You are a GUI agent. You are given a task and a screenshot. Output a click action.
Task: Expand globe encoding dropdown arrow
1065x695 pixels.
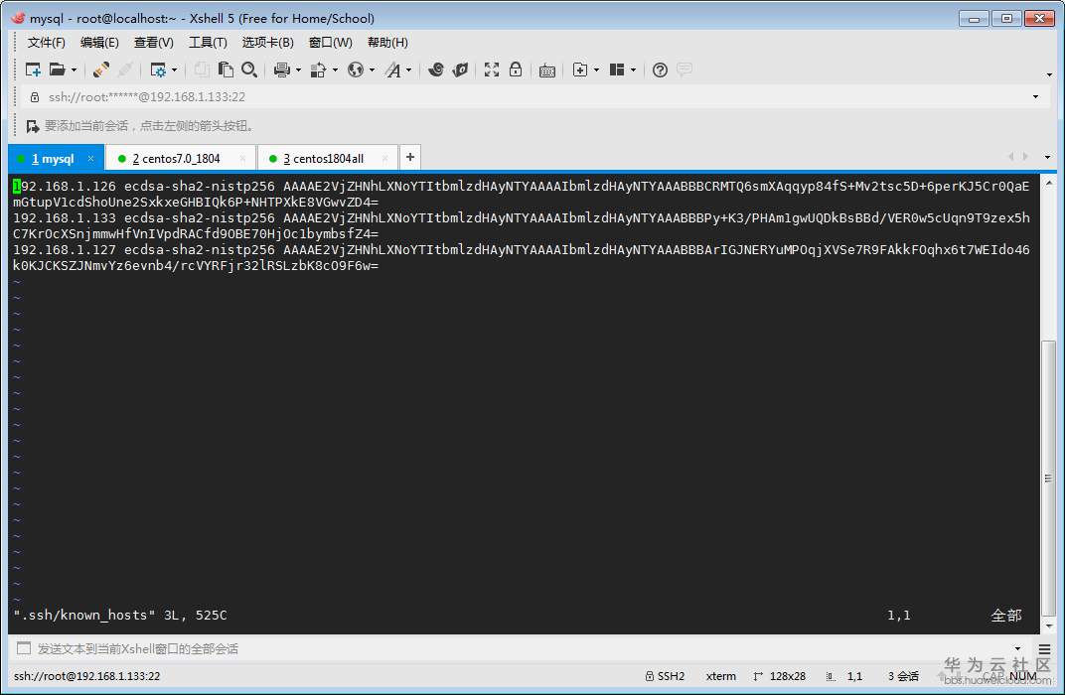coord(372,69)
